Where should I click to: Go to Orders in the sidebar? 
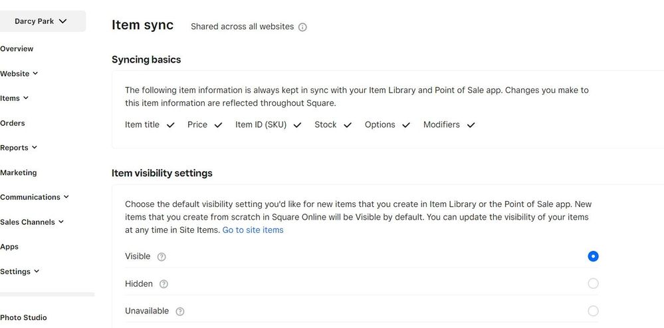[x=13, y=123]
